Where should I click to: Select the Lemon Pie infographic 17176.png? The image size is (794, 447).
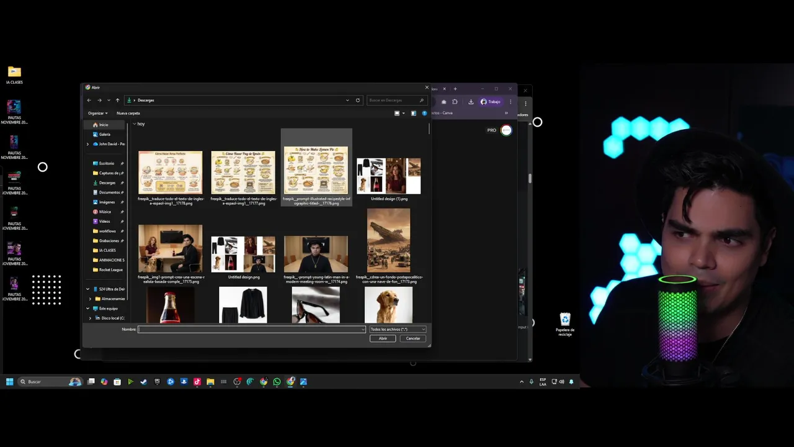coord(316,171)
